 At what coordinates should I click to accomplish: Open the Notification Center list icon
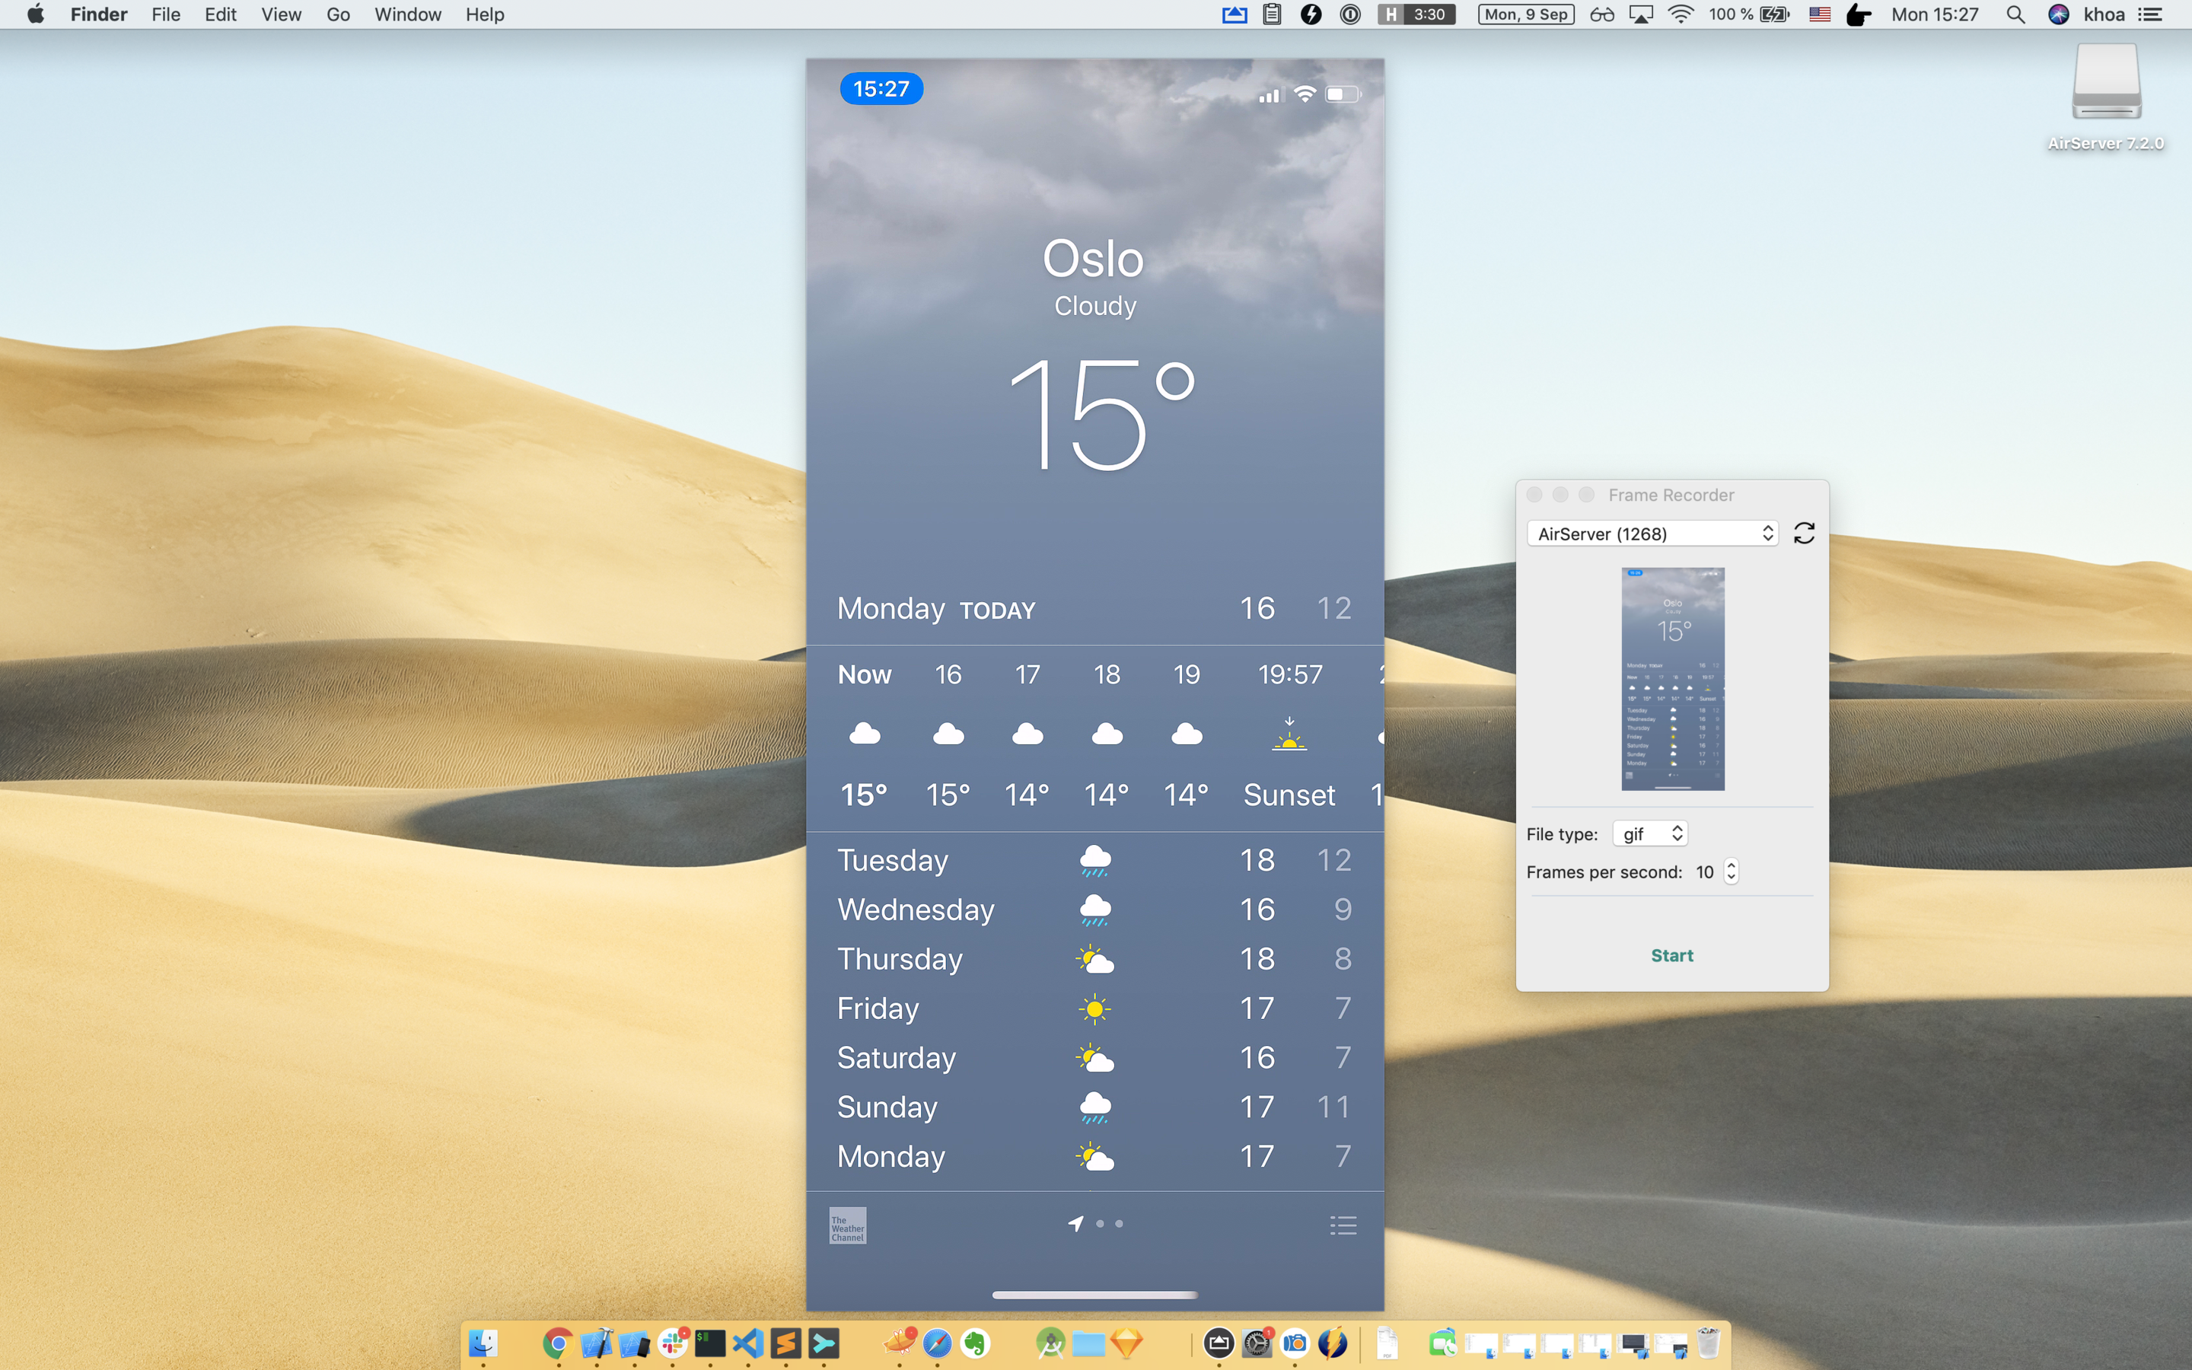tap(2151, 14)
